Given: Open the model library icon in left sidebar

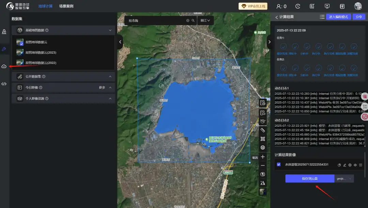Looking at the screenshot, I should pyautogui.click(x=4, y=32).
